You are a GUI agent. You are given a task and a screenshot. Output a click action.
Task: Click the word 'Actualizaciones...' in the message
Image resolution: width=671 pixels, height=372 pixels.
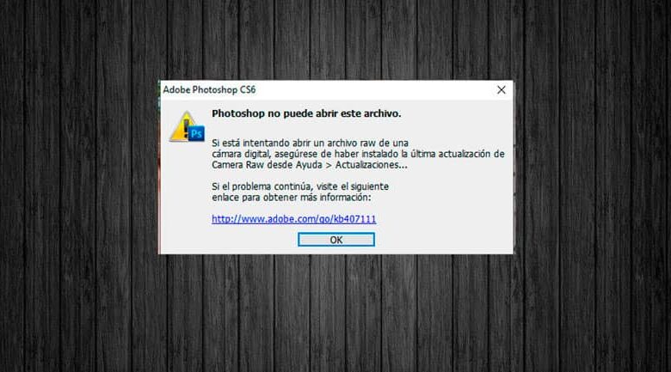(x=372, y=165)
